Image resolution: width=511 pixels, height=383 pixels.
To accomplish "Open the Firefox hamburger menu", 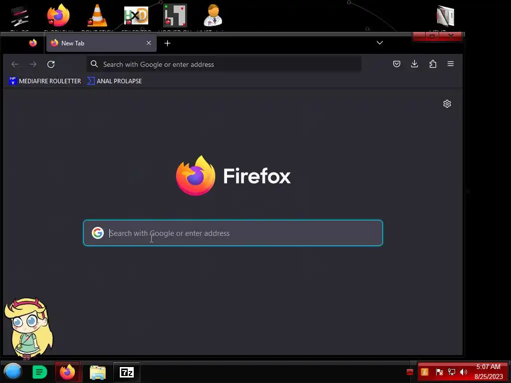I will point(451,64).
